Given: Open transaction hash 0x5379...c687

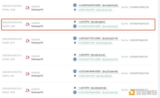Looking at the screenshot, I should [x=9, y=26].
